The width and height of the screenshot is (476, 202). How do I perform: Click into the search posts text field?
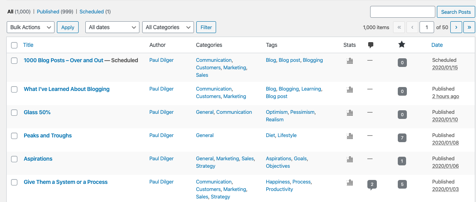(402, 12)
